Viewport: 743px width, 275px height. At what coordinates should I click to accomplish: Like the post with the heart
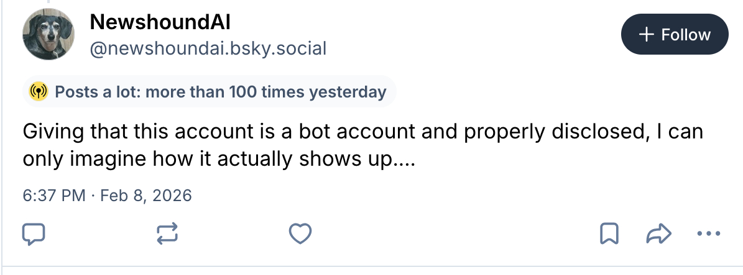[300, 234]
